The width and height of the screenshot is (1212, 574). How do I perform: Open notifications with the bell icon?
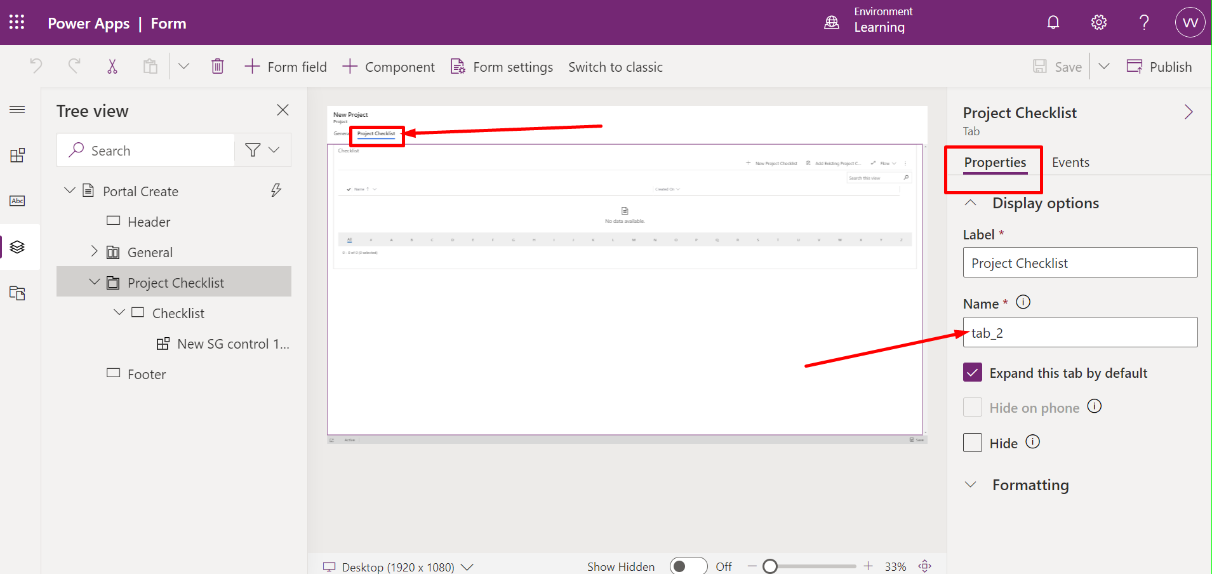click(x=1053, y=22)
